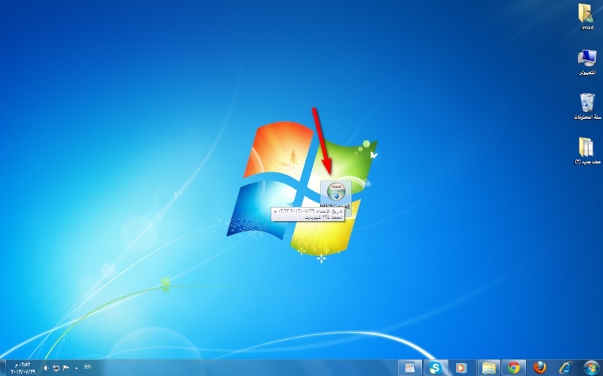Open the Windows Start orb
This screenshot has width=603, height=376.
pyautogui.click(x=592, y=368)
